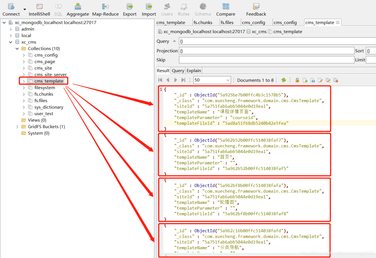Click the Projection input field
The width and height of the screenshot is (376, 258).
click(x=267, y=51)
